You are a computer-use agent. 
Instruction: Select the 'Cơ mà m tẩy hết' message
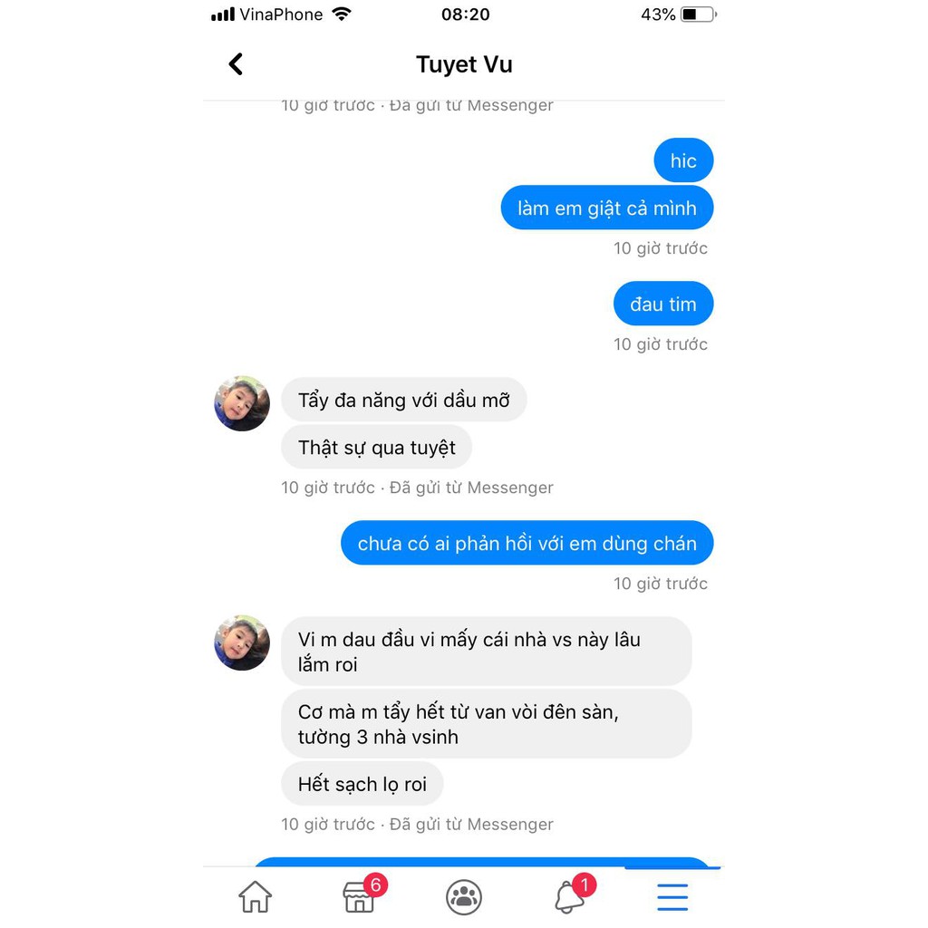coord(487,724)
